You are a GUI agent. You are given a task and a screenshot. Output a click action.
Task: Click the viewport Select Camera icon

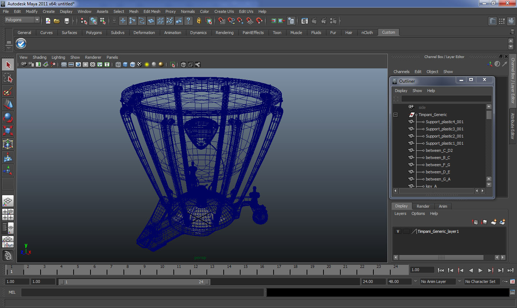24,64
